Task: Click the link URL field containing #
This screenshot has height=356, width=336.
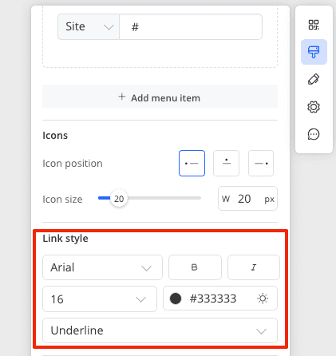Action: click(x=191, y=27)
